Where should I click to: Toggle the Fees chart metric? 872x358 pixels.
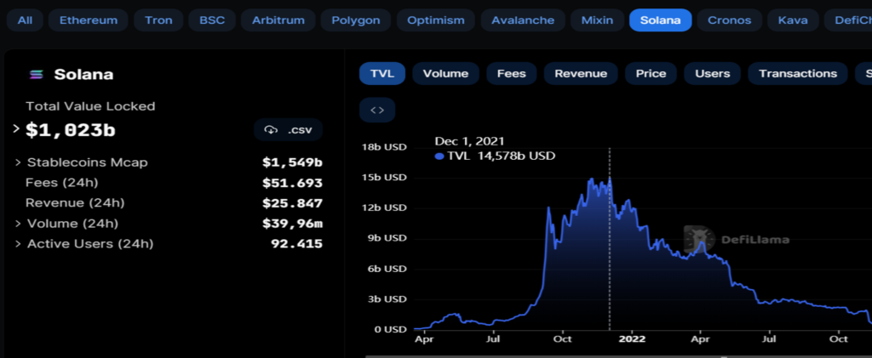tap(511, 74)
